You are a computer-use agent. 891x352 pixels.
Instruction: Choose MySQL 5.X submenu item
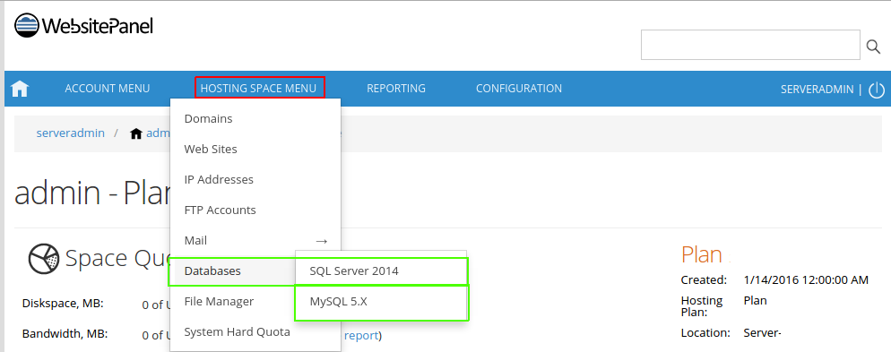pos(381,302)
